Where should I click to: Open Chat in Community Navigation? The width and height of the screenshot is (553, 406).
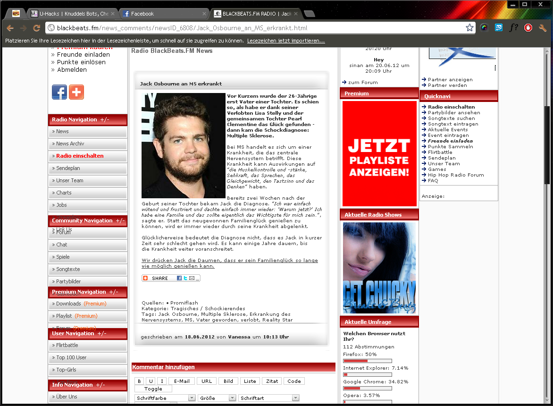click(x=87, y=245)
